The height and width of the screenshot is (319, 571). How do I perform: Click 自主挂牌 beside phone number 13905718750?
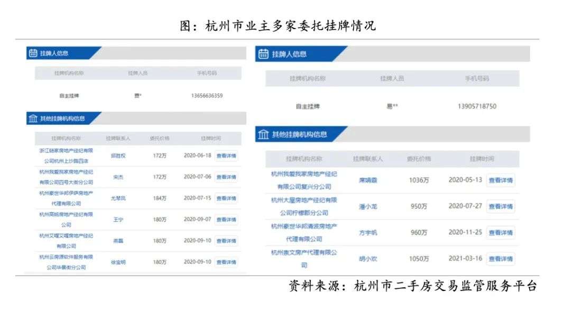[308, 106]
